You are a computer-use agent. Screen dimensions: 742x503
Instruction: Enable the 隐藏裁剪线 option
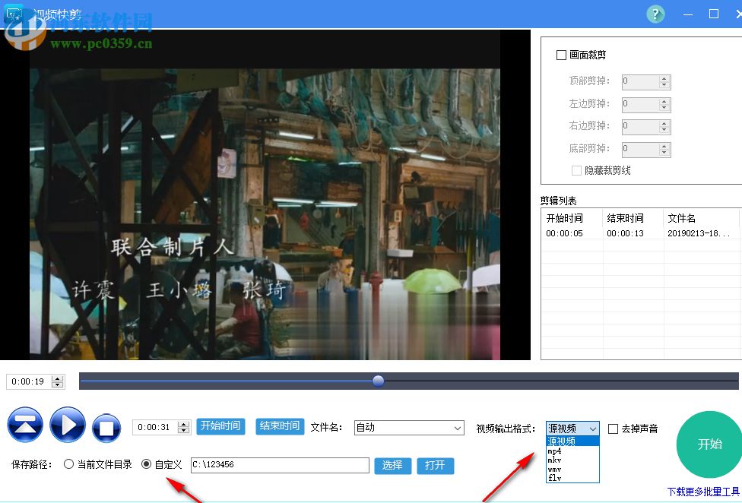click(x=576, y=169)
